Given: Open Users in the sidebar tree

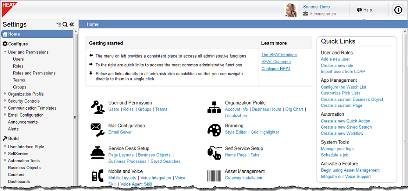Looking at the screenshot, I should pyautogui.click(x=18, y=59).
